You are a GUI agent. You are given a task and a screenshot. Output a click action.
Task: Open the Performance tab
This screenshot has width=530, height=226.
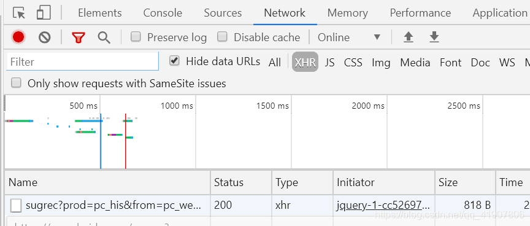pos(420,13)
